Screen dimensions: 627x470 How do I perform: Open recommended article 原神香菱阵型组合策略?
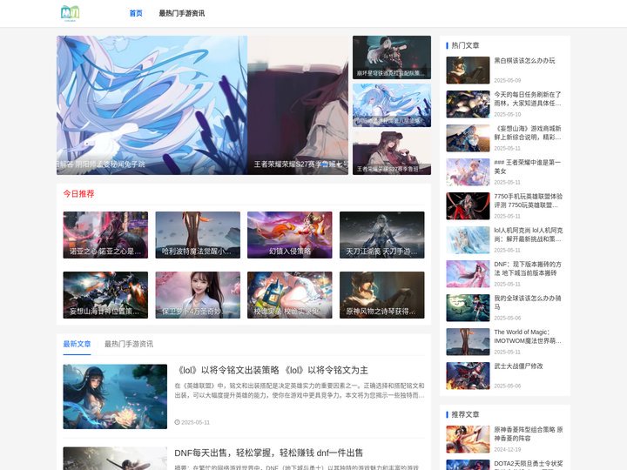click(x=529, y=434)
